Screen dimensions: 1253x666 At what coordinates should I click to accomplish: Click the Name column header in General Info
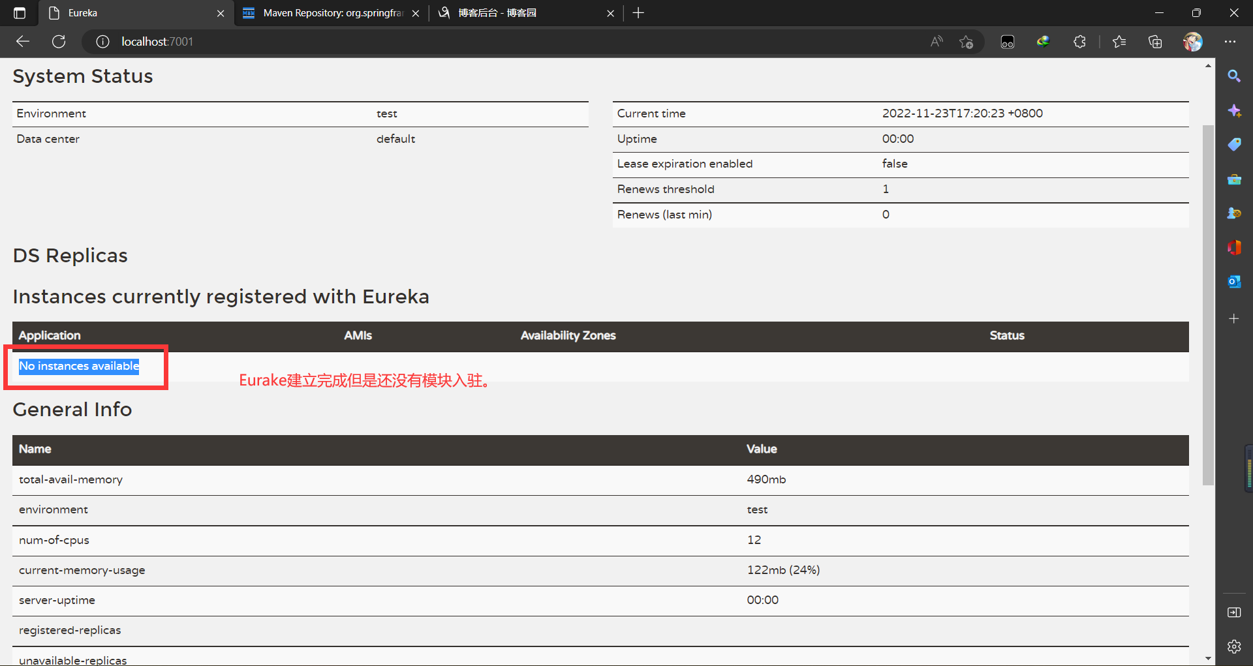35,449
